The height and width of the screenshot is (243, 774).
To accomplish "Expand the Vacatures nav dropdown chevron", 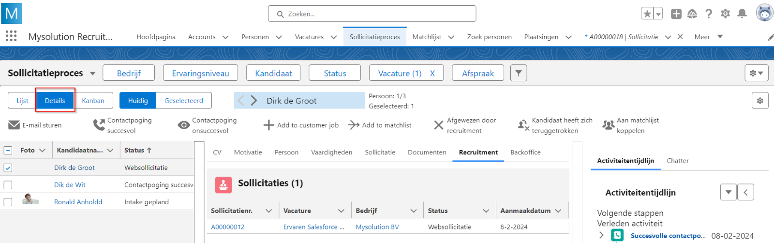I will pos(334,37).
